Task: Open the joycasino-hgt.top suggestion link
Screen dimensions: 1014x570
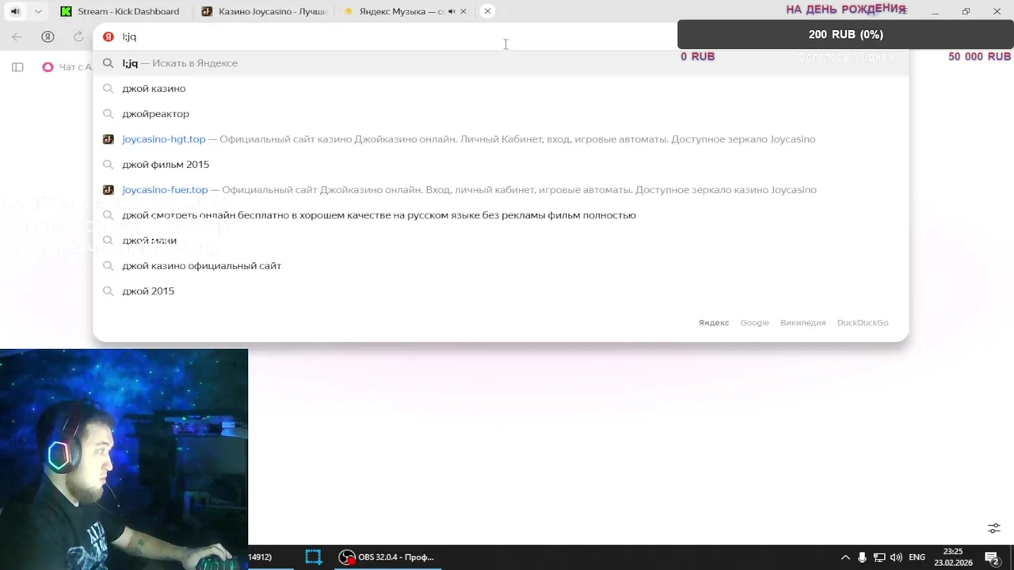Action: click(x=501, y=139)
